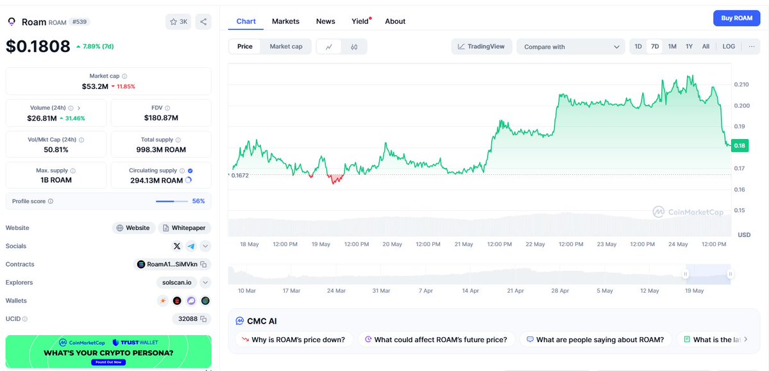
Task: Click the Circulating supply info icon
Action: click(x=182, y=170)
